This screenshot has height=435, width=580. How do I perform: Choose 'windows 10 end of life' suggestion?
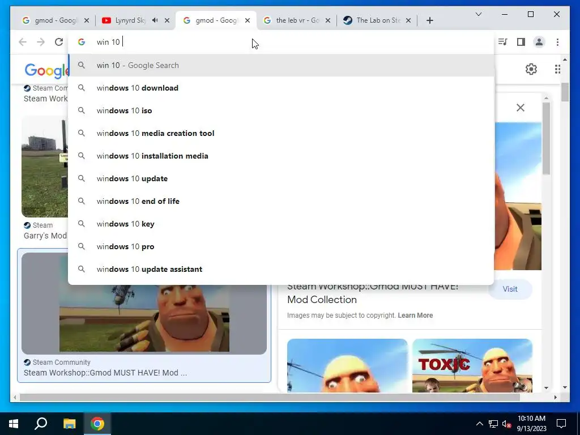pyautogui.click(x=281, y=201)
